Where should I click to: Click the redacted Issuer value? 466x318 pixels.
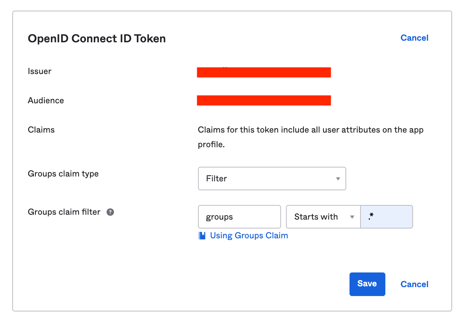pos(264,72)
